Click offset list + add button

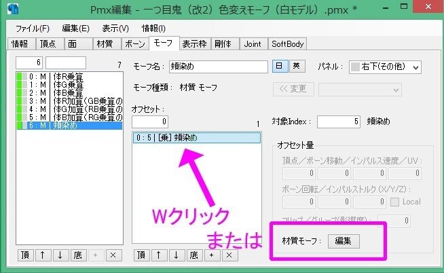212,255
